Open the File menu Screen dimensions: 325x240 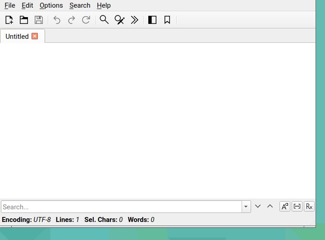9,5
